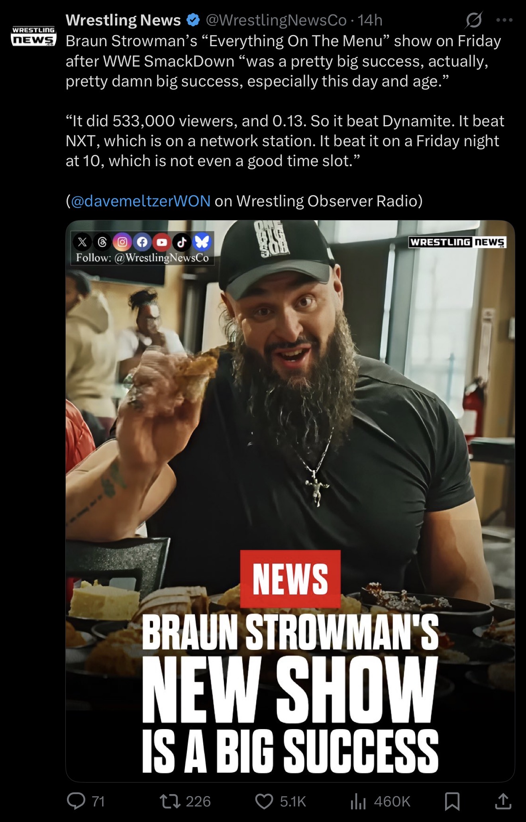Screen dimensions: 526x822
Task: Open the three-dot more options menu
Action: [504, 20]
